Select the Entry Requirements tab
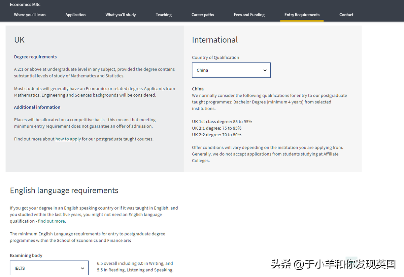Viewport: 404px width, 277px height. pos(302,15)
